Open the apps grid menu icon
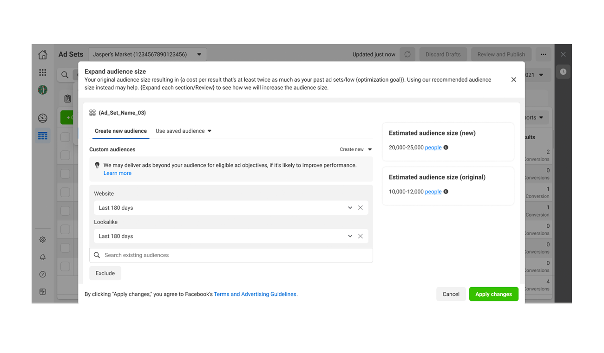The width and height of the screenshot is (604, 353). point(43,72)
